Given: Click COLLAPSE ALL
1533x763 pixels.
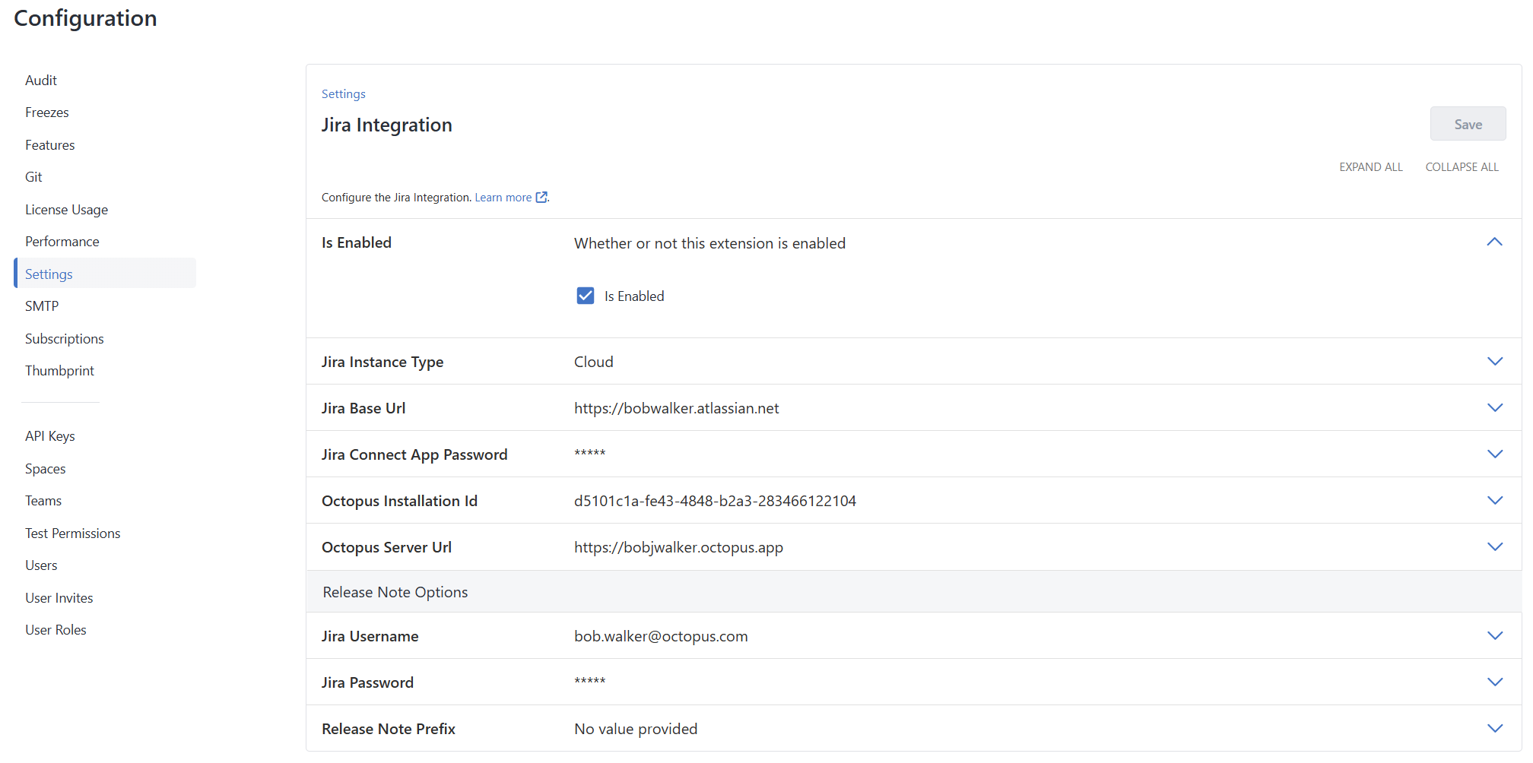Looking at the screenshot, I should [x=1462, y=166].
